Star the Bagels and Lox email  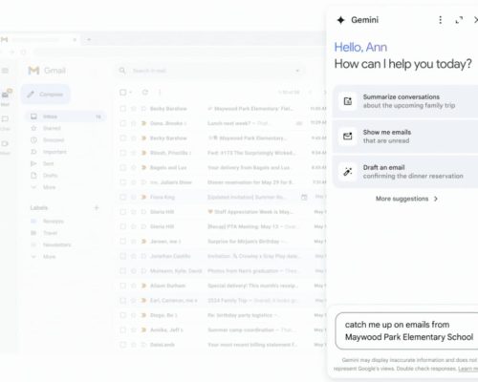tap(134, 167)
